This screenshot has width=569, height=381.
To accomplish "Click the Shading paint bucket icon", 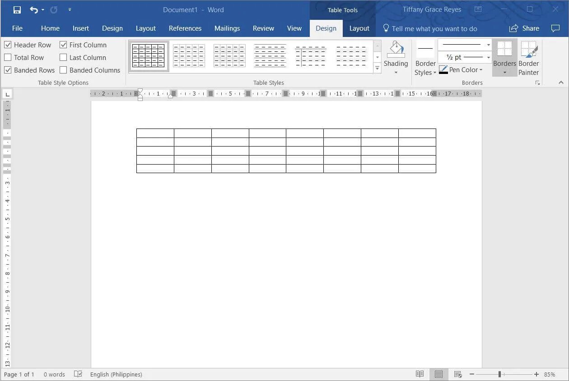I will click(x=396, y=49).
